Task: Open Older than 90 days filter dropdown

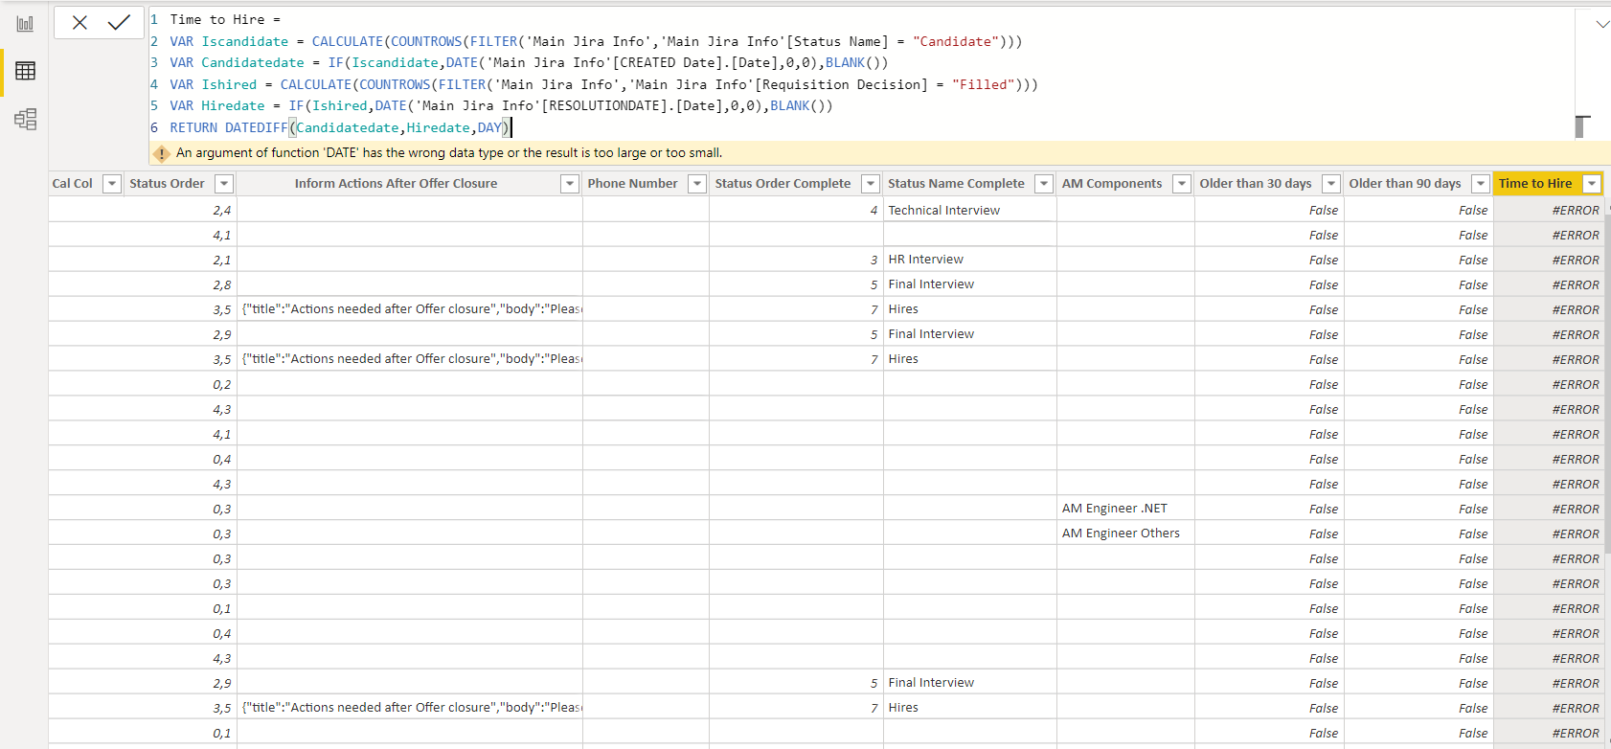Action: 1481,184
